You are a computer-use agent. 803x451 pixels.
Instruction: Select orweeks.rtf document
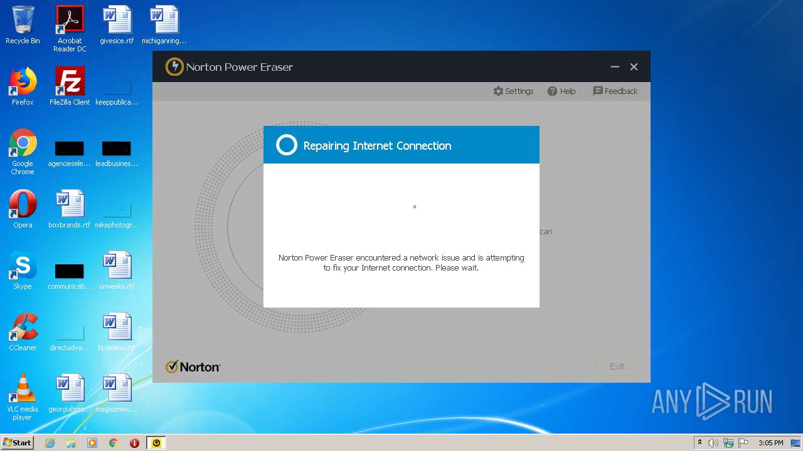point(117,271)
